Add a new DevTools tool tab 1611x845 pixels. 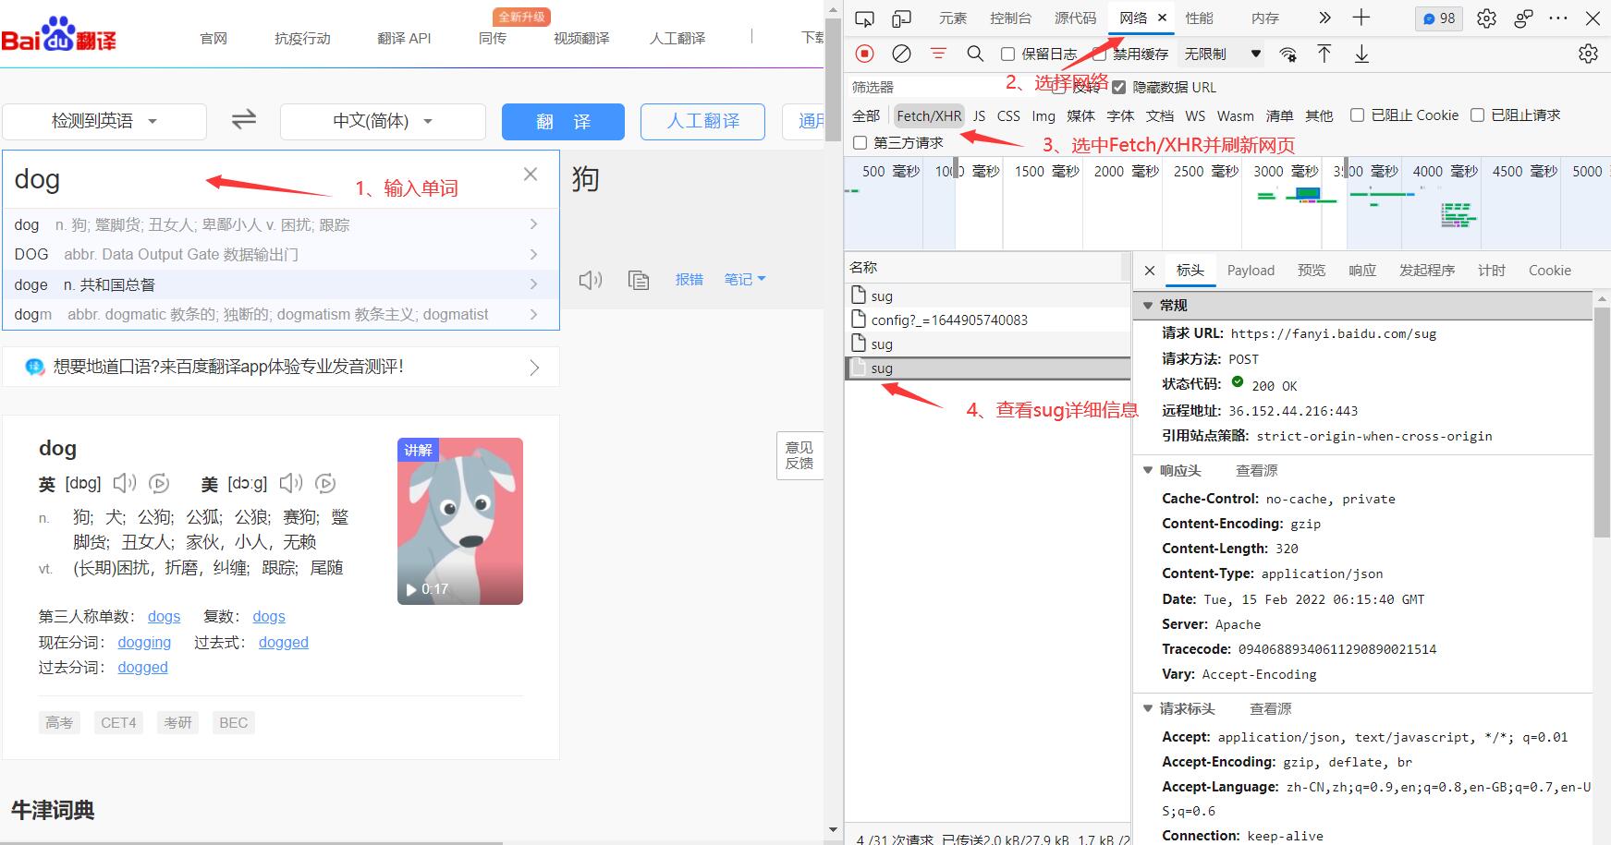pos(1361,18)
